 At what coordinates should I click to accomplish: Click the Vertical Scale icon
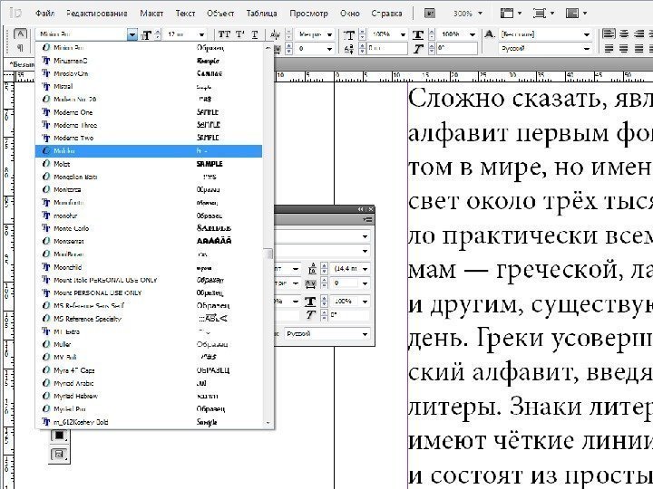tap(349, 35)
